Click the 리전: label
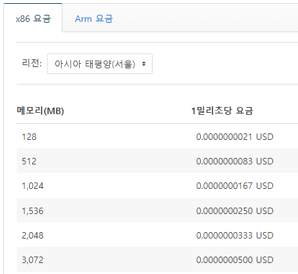Screen dimensions: 298x274 coord(32,63)
